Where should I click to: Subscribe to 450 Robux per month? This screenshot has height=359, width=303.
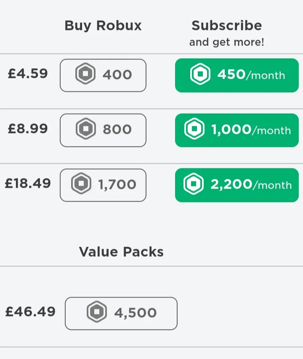[237, 75]
